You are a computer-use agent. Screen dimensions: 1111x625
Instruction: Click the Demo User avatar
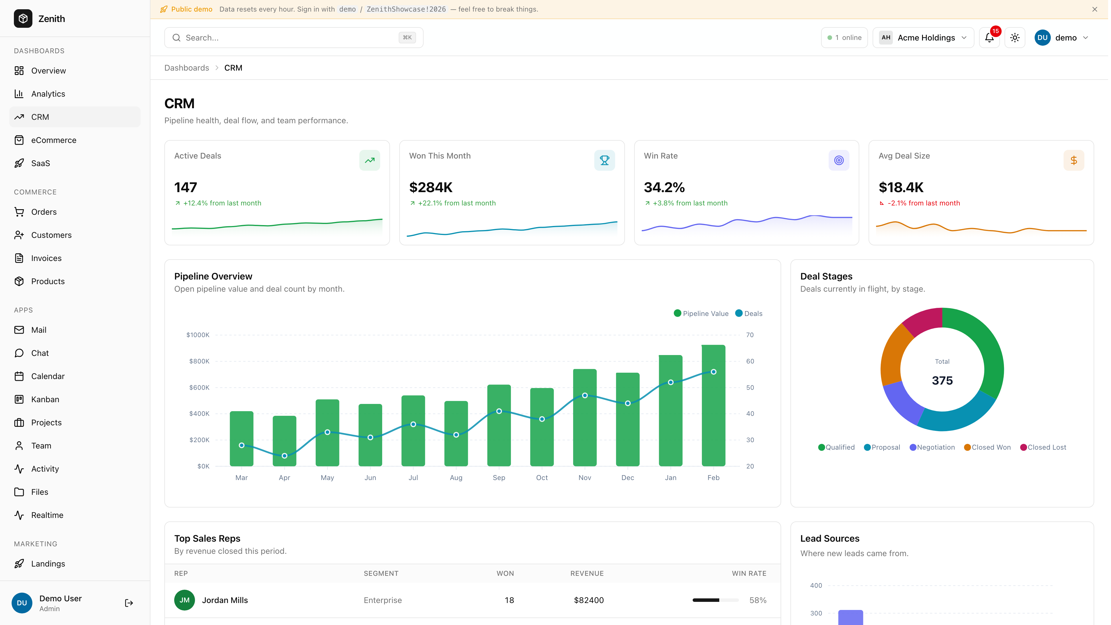[22, 603]
